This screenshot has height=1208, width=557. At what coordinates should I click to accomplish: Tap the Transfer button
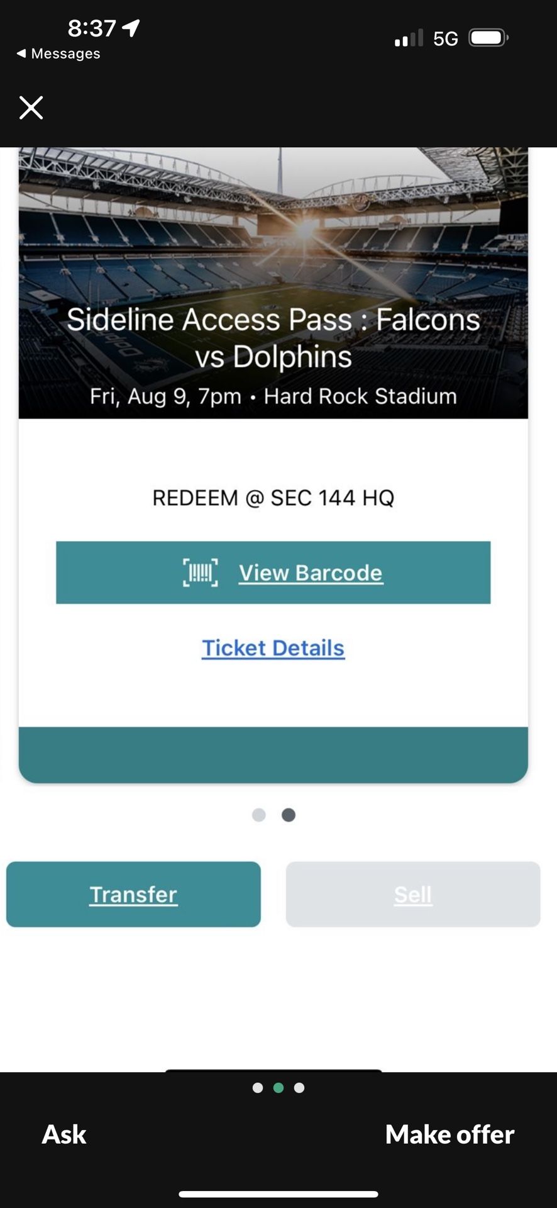pyautogui.click(x=133, y=894)
